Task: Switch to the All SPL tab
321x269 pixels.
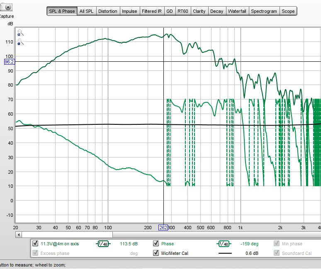Action: point(86,11)
